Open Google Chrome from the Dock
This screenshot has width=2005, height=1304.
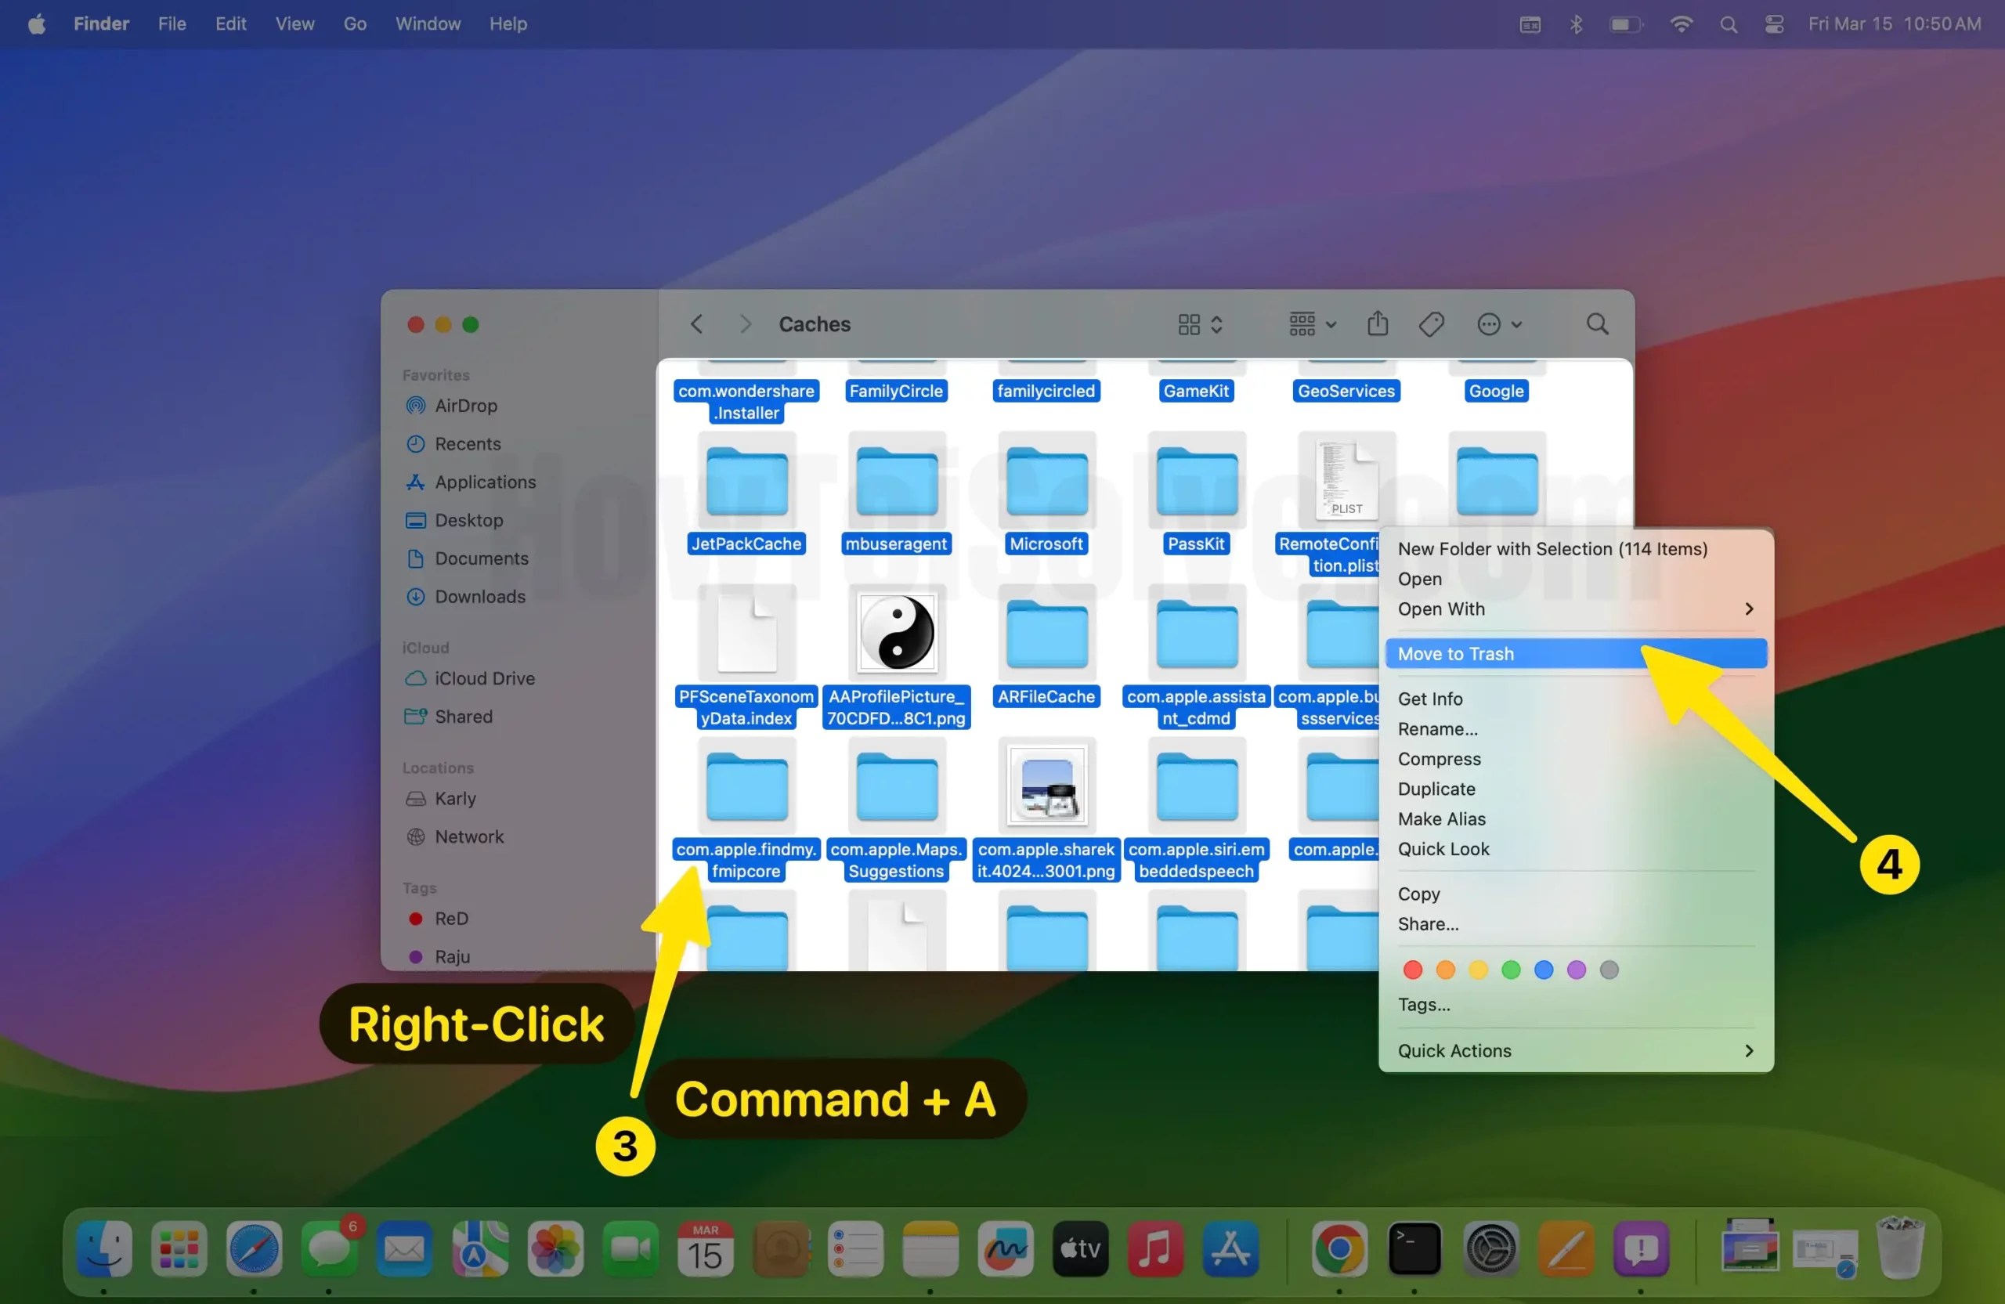click(x=1339, y=1251)
